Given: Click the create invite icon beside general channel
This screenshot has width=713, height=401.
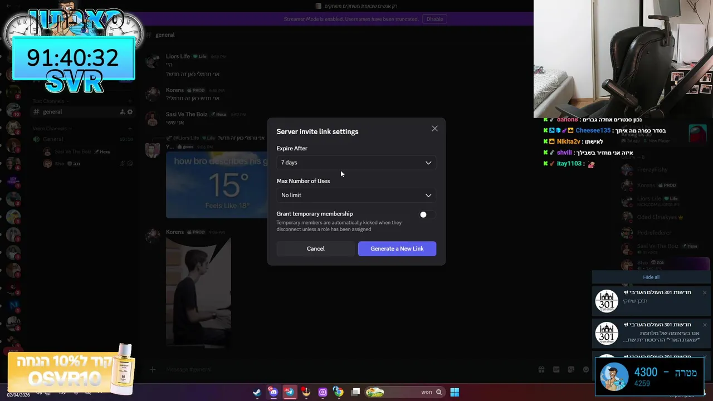Looking at the screenshot, I should tap(122, 112).
